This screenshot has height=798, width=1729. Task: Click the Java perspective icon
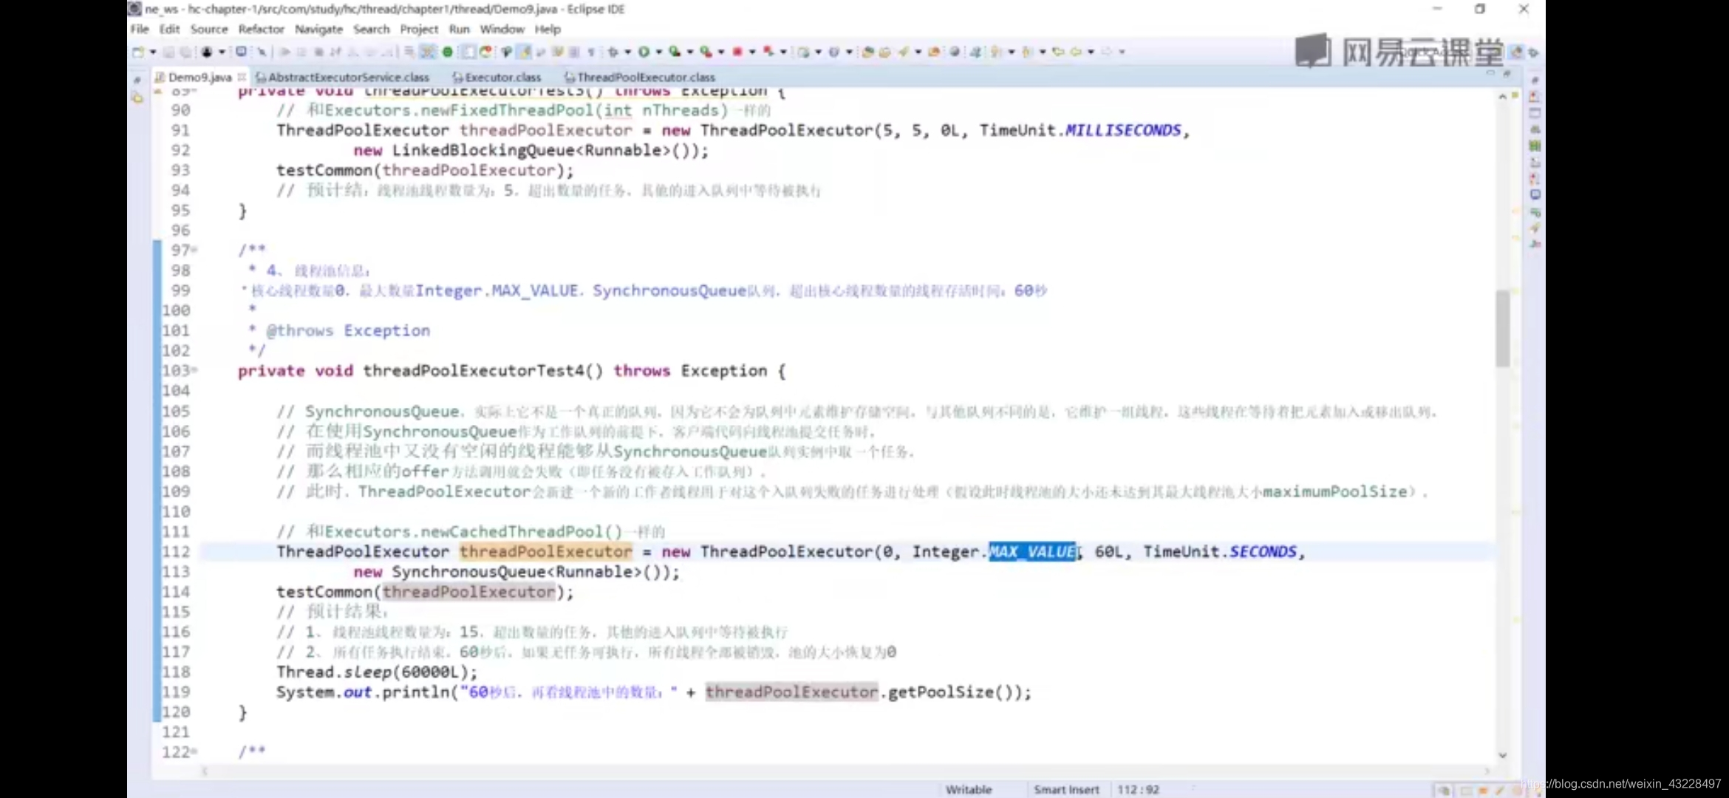1517,52
